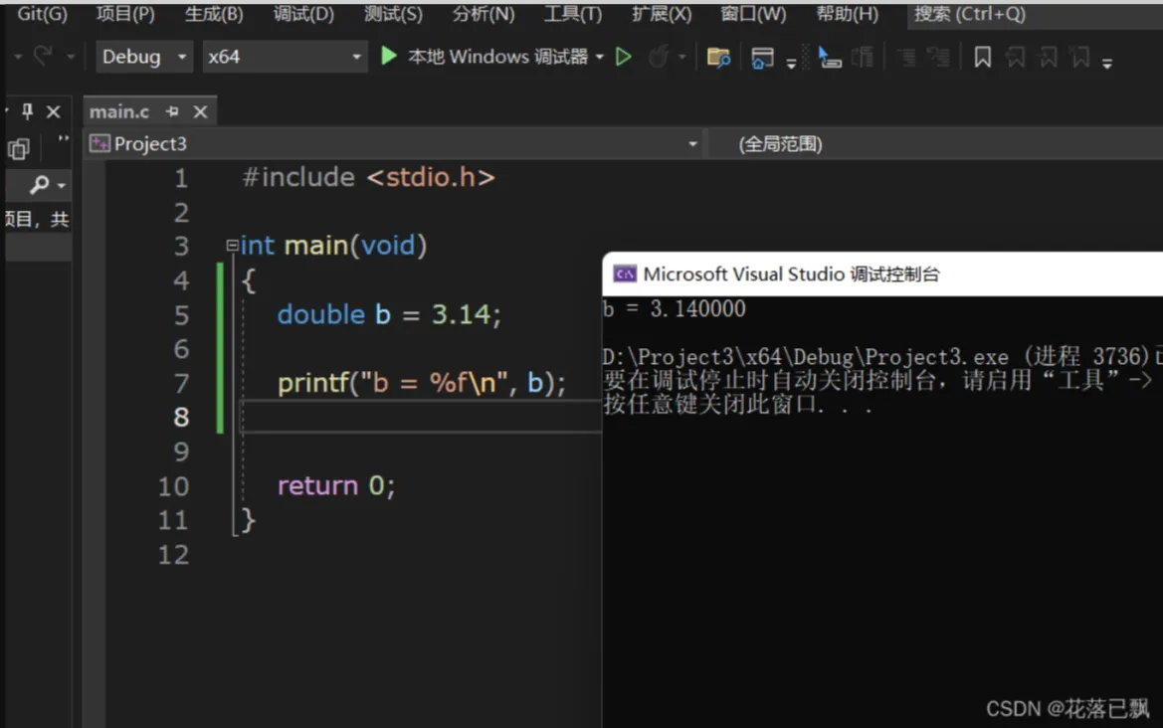Open the 窗口(W) menu
1163x728 pixels.
coord(753,13)
